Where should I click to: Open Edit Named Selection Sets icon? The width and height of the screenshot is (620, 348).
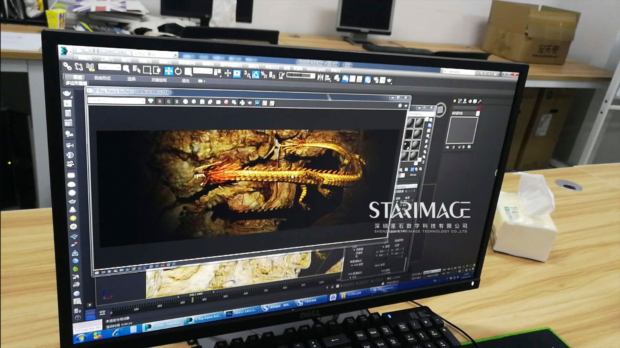282,75
